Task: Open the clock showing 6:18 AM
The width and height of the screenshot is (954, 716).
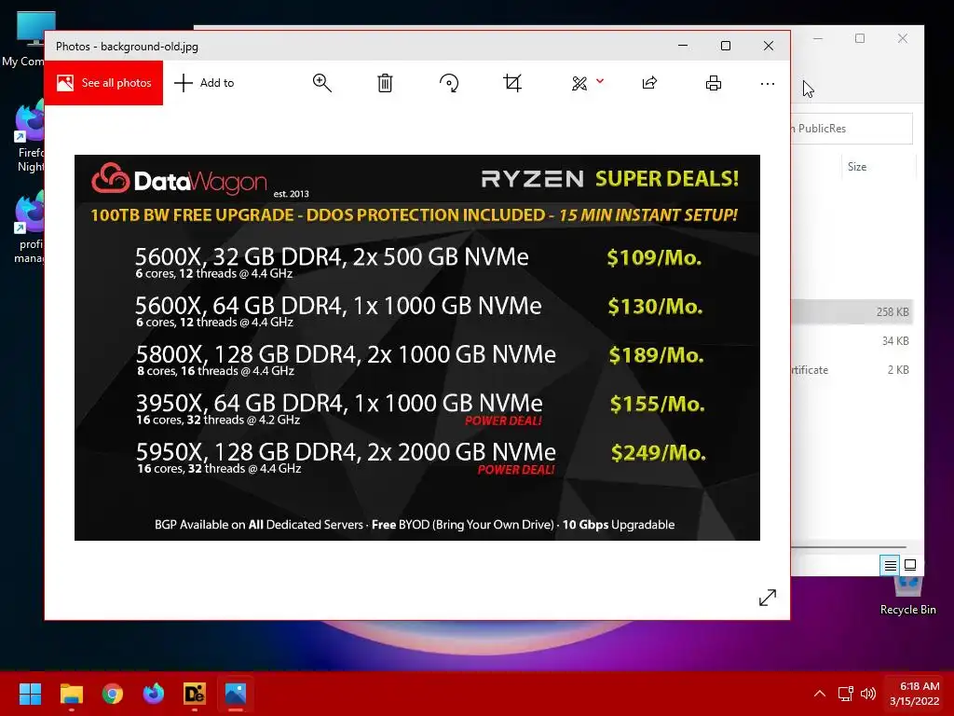Action: (x=915, y=694)
